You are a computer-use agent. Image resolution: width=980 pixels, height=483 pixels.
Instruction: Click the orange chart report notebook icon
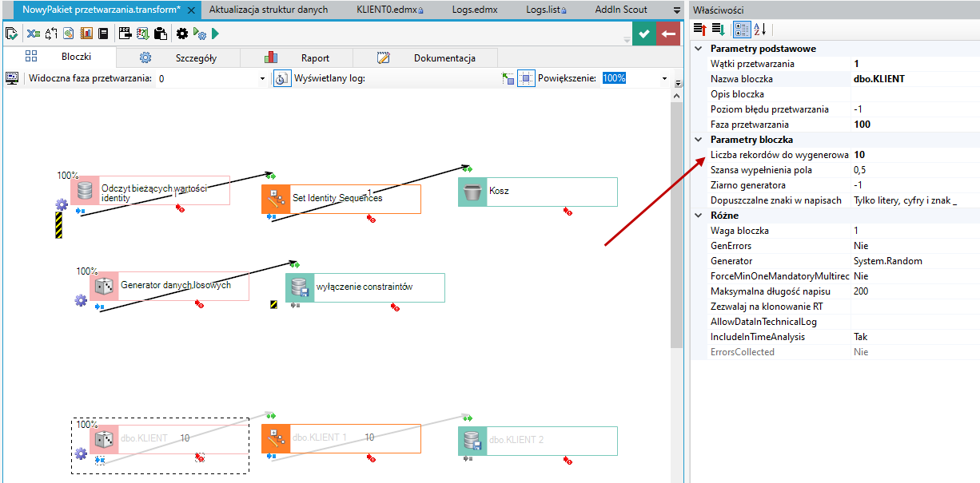click(x=86, y=34)
